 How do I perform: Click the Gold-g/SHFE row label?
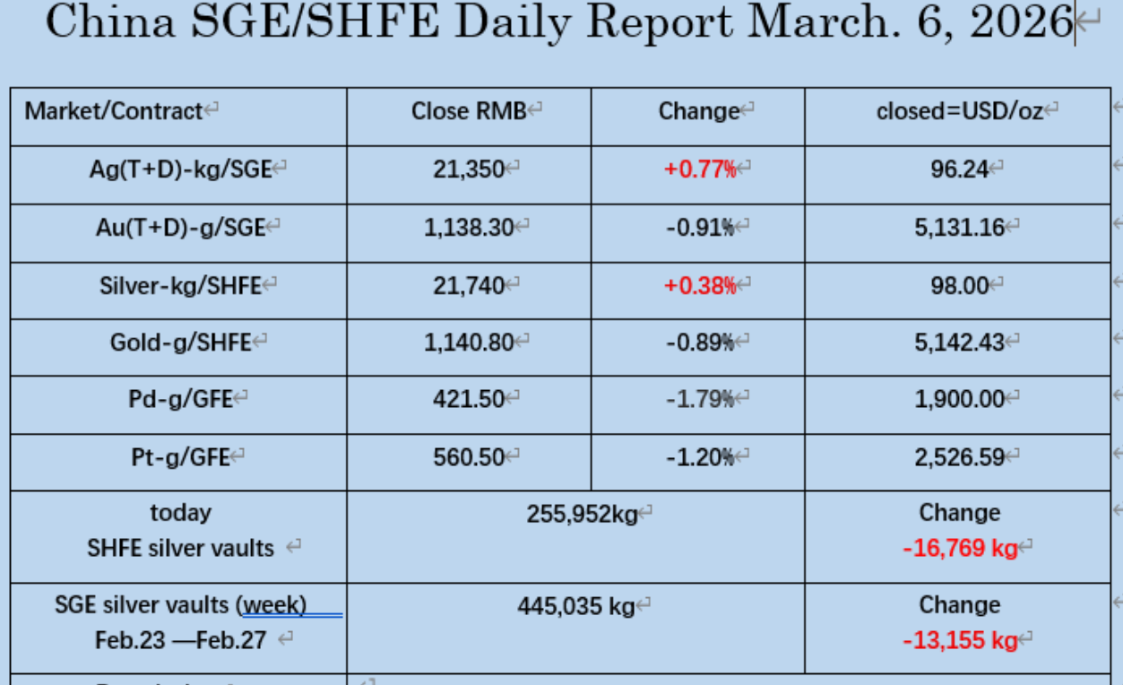180,342
